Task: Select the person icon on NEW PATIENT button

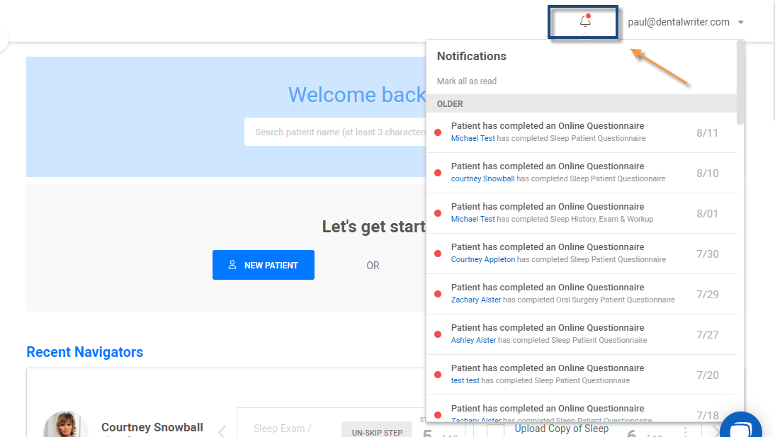Action: (232, 265)
